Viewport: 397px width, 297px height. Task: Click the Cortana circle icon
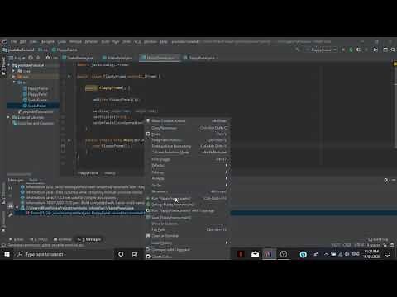(121, 254)
